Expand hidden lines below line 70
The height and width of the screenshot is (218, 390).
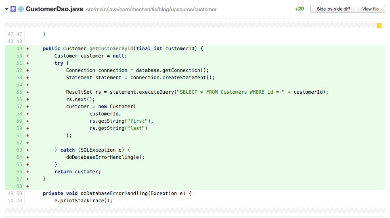tap(195, 210)
